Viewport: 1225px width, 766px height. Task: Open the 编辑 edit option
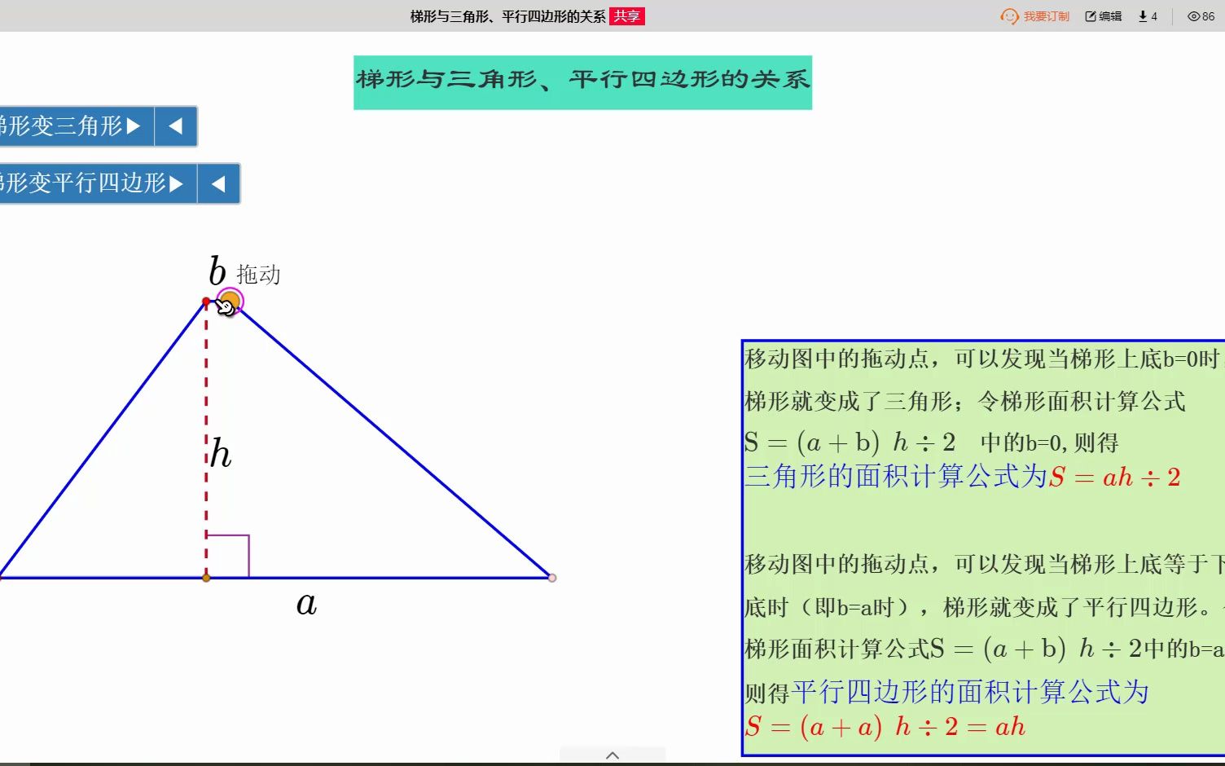[1104, 16]
